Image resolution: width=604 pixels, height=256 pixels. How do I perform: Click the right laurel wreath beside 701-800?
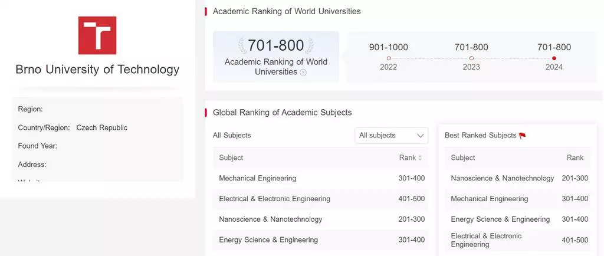coord(310,45)
